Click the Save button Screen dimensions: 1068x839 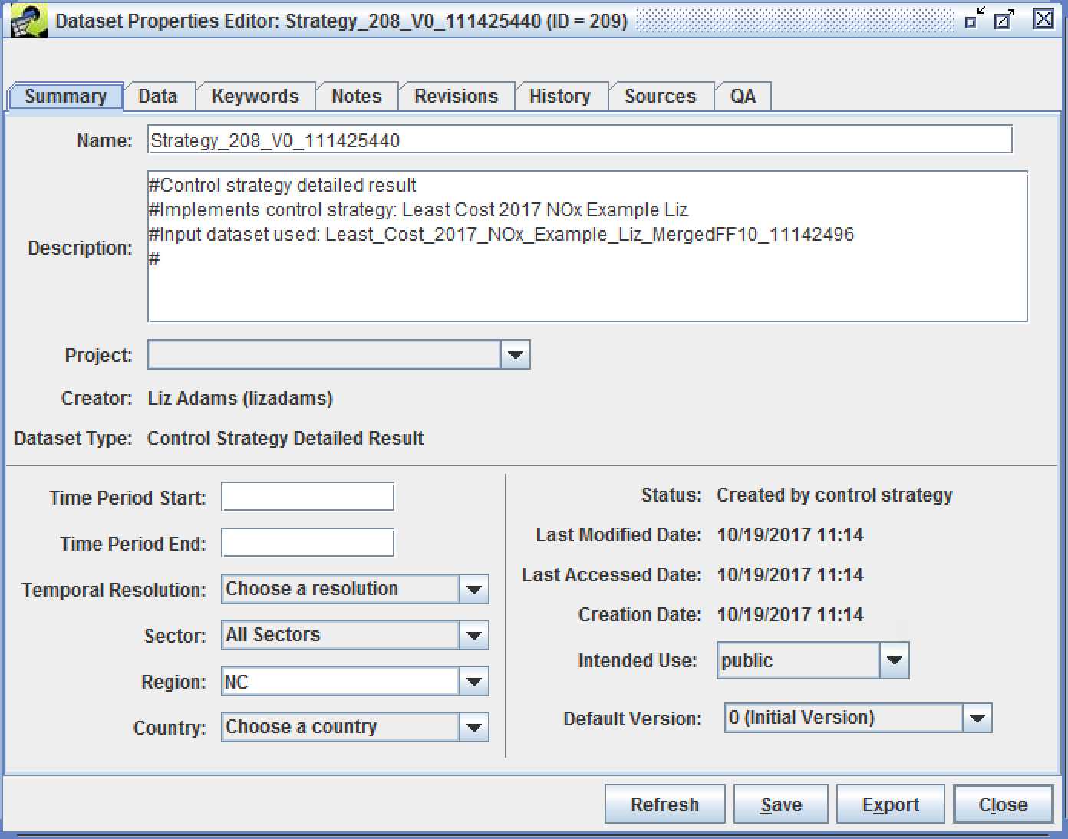click(781, 804)
